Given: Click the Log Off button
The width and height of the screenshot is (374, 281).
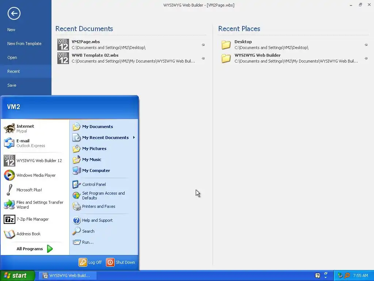Looking at the screenshot, I should click(90, 262).
